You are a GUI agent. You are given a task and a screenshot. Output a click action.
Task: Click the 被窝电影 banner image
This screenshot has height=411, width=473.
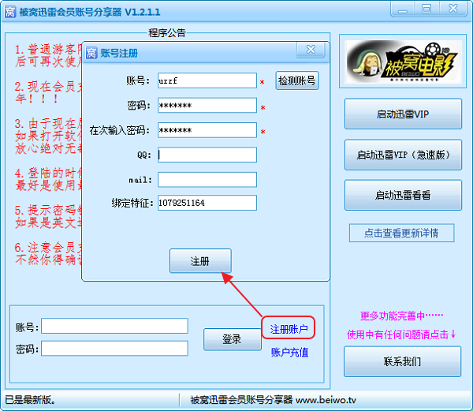pos(403,62)
